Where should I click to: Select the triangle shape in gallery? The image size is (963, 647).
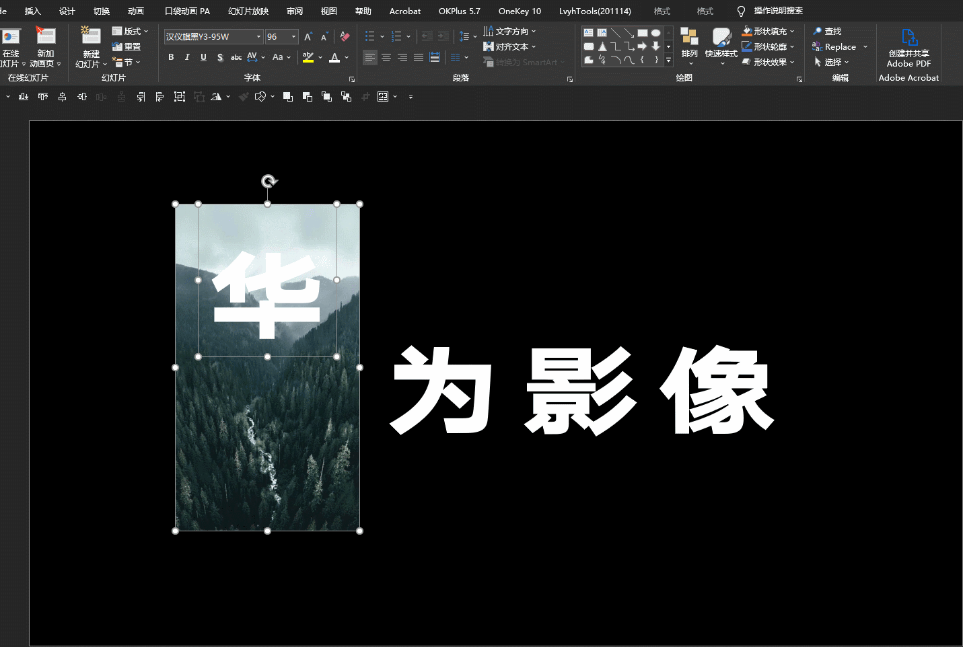(602, 46)
